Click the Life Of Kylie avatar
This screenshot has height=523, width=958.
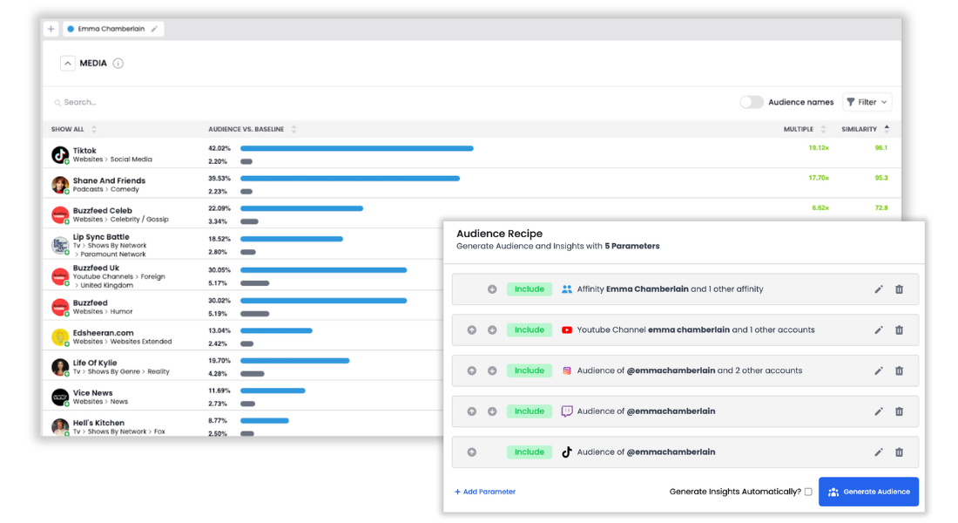click(60, 367)
